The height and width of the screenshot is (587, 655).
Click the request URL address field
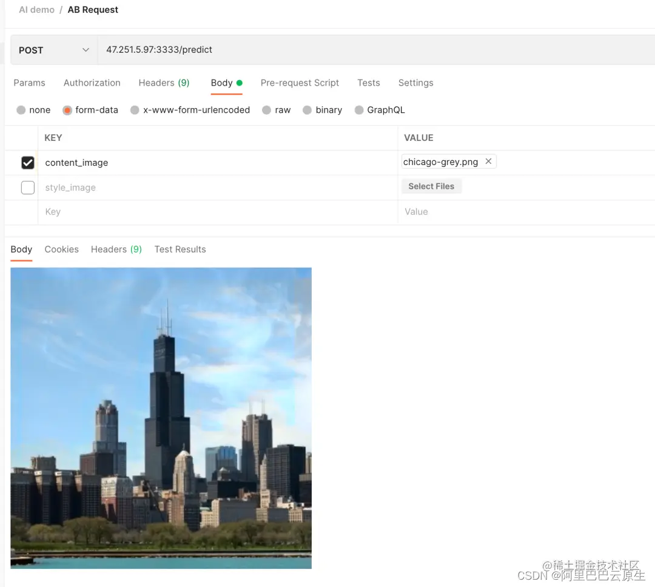coord(243,50)
